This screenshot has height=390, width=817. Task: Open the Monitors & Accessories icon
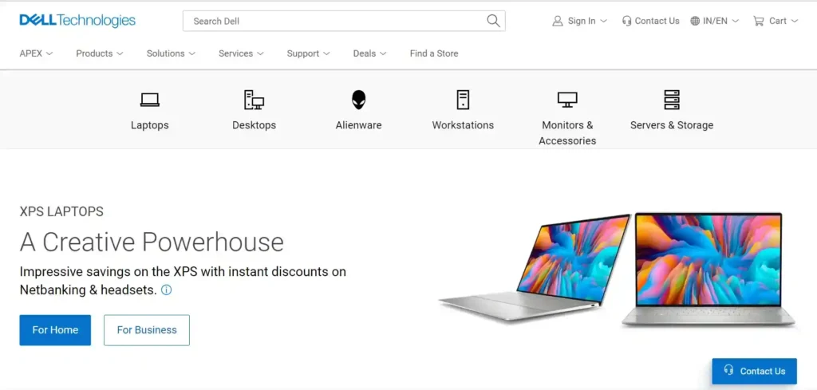tap(567, 100)
